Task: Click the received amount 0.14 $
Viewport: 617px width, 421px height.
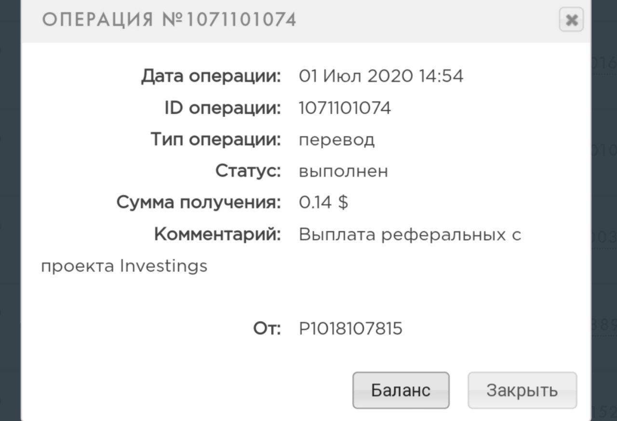Action: [x=323, y=203]
